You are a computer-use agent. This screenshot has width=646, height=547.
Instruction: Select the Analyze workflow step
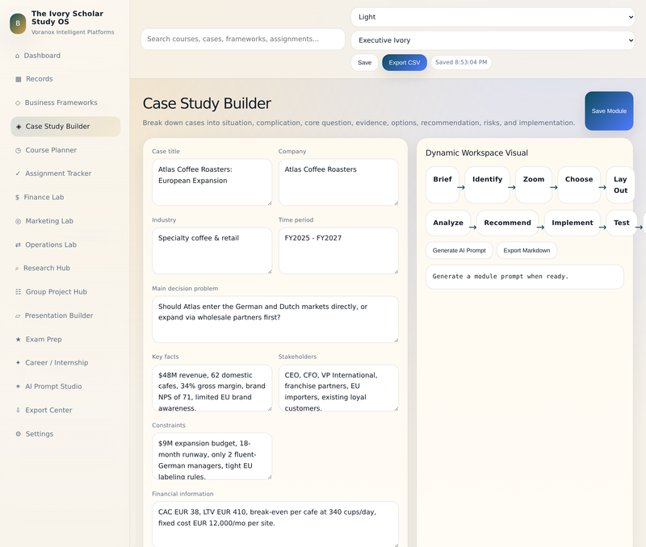coord(448,223)
